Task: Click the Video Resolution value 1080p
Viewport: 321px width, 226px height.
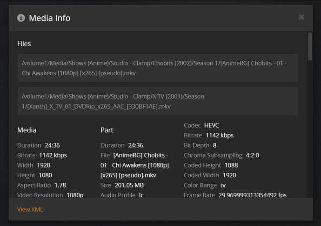Action: tap(75, 195)
